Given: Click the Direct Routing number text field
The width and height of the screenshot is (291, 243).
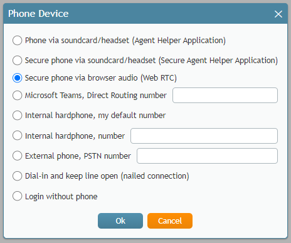Looking at the screenshot, I should [x=225, y=96].
